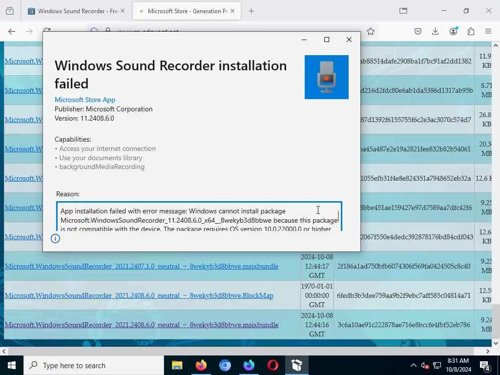The height and width of the screenshot is (375, 500).
Task: Open a new browser tab with plus
Action: point(251,11)
